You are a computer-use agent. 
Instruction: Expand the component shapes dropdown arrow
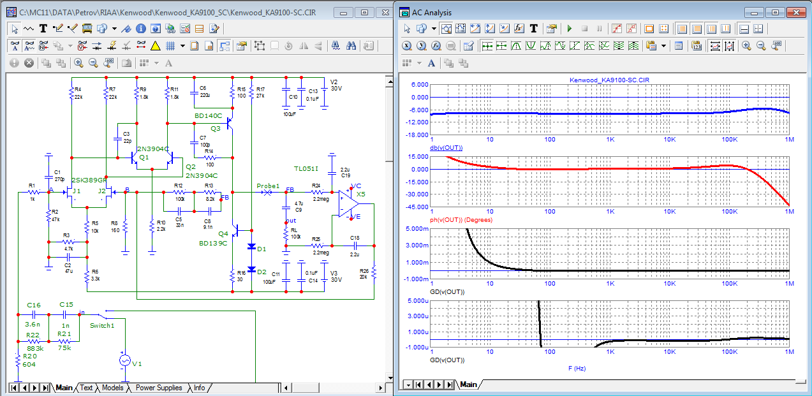pos(114,29)
